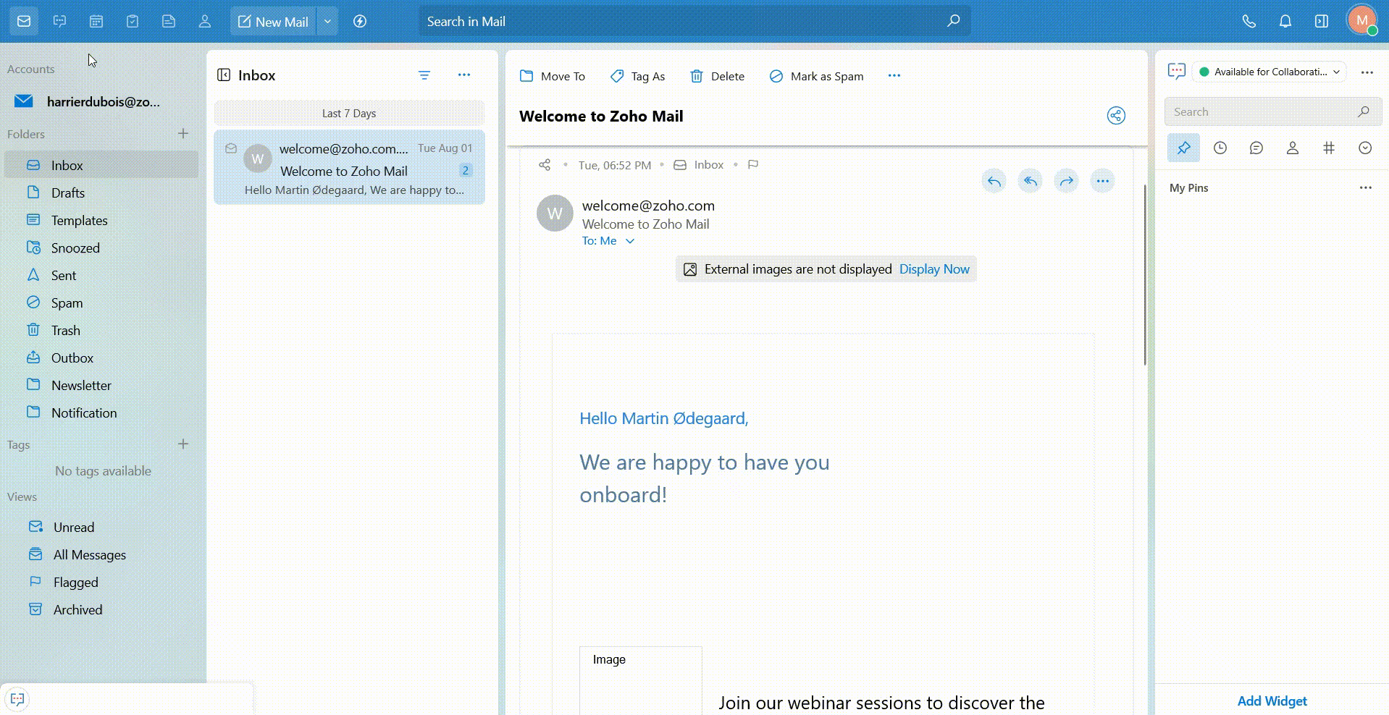Expand the New Mail dropdown arrow
The width and height of the screenshot is (1389, 715).
[327, 22]
